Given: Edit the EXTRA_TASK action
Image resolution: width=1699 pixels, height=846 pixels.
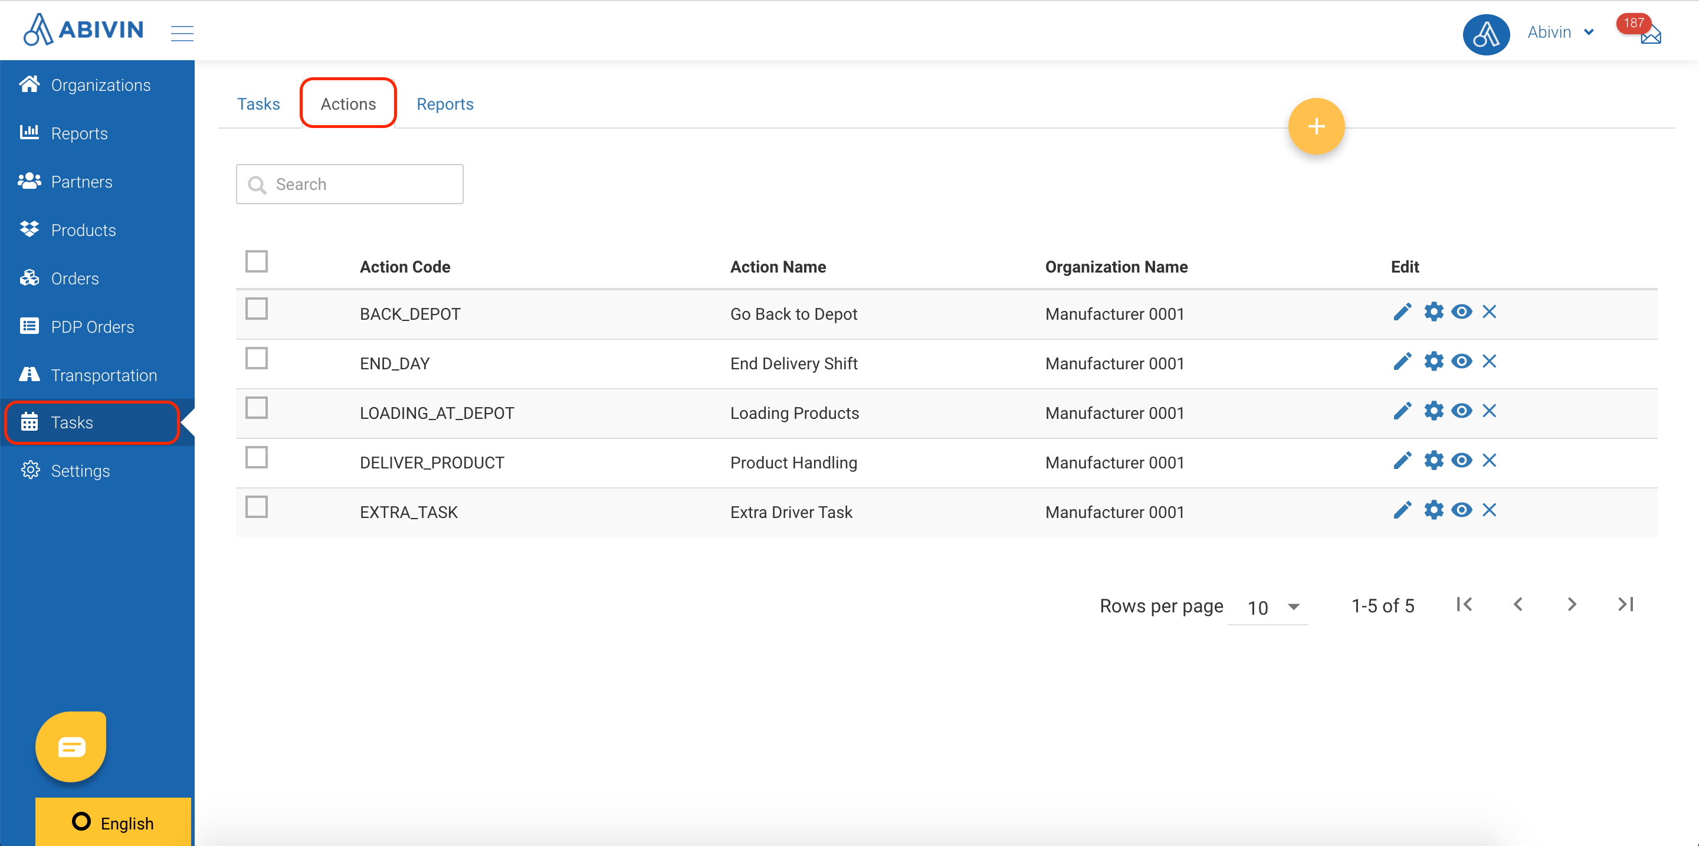Looking at the screenshot, I should click(x=1402, y=510).
